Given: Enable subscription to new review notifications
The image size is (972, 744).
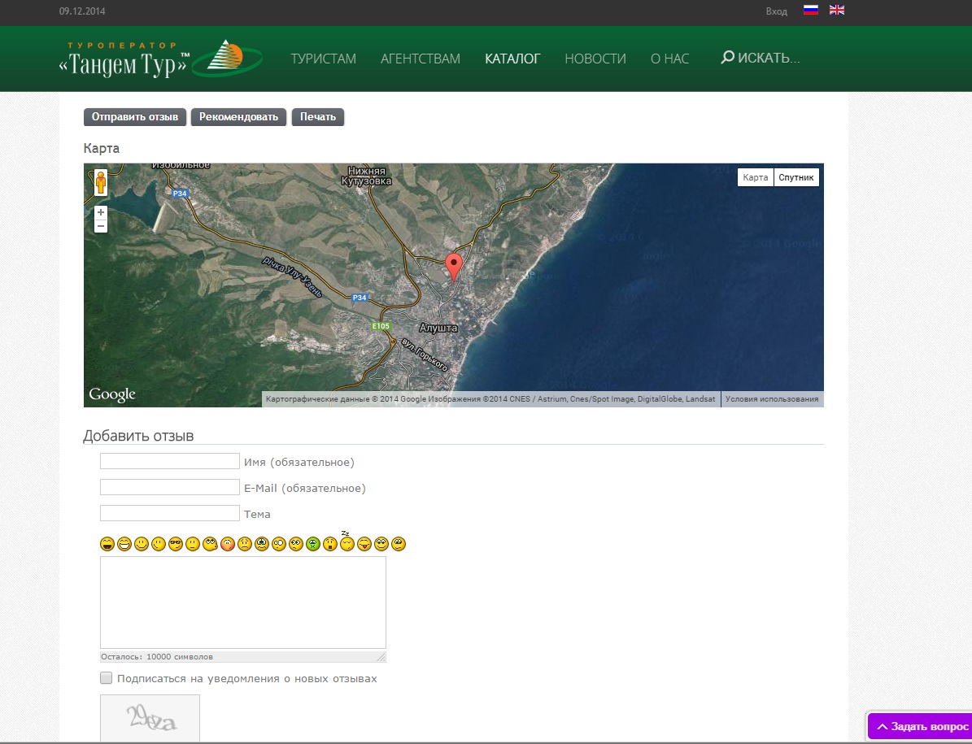Looking at the screenshot, I should 106,678.
